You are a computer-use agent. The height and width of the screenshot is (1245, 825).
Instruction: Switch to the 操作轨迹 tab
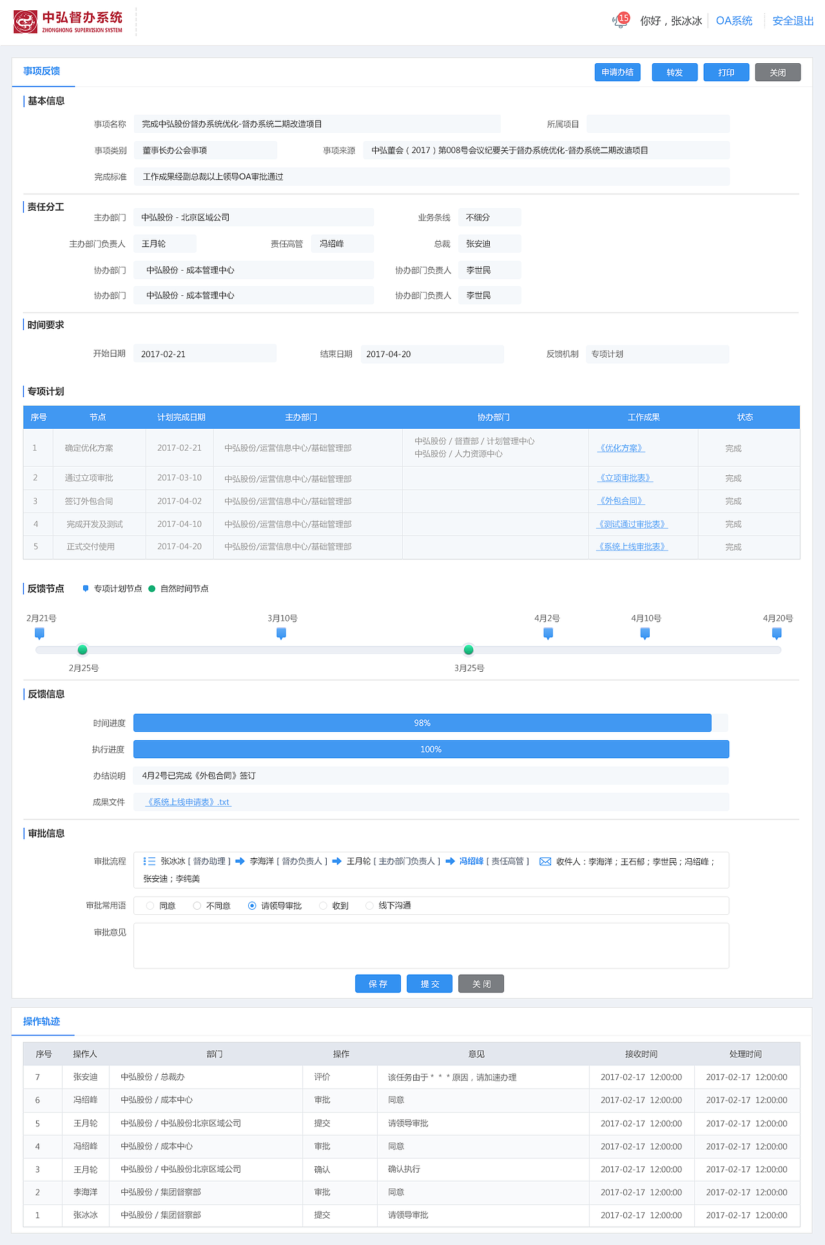pos(43,1021)
